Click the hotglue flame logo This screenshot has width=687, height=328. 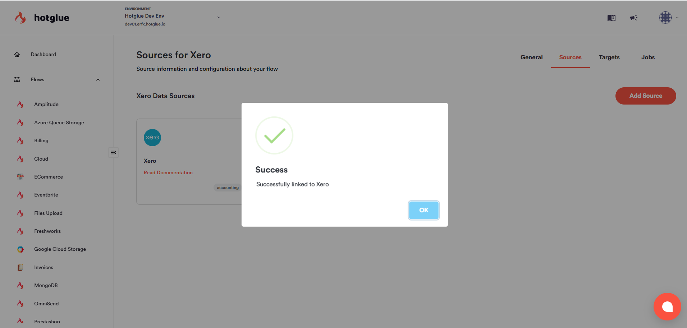pyautogui.click(x=20, y=17)
